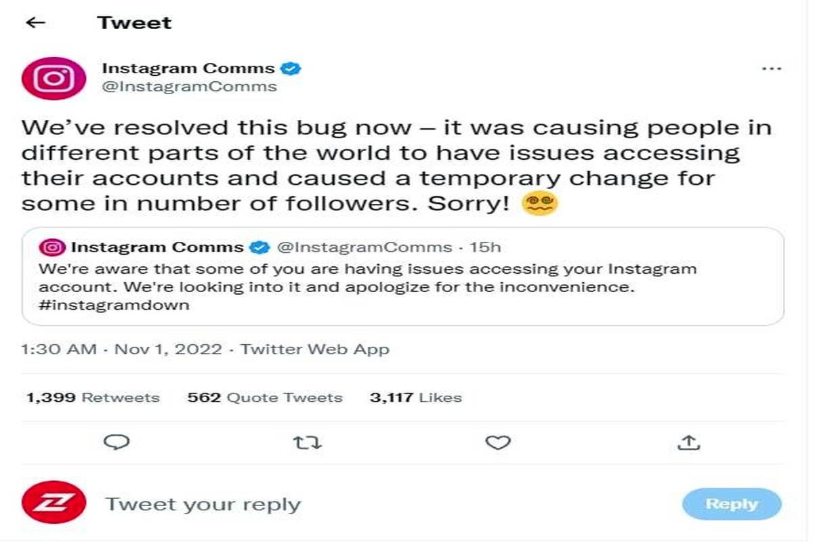
Task: Open the three-dot more options menu
Action: (771, 69)
